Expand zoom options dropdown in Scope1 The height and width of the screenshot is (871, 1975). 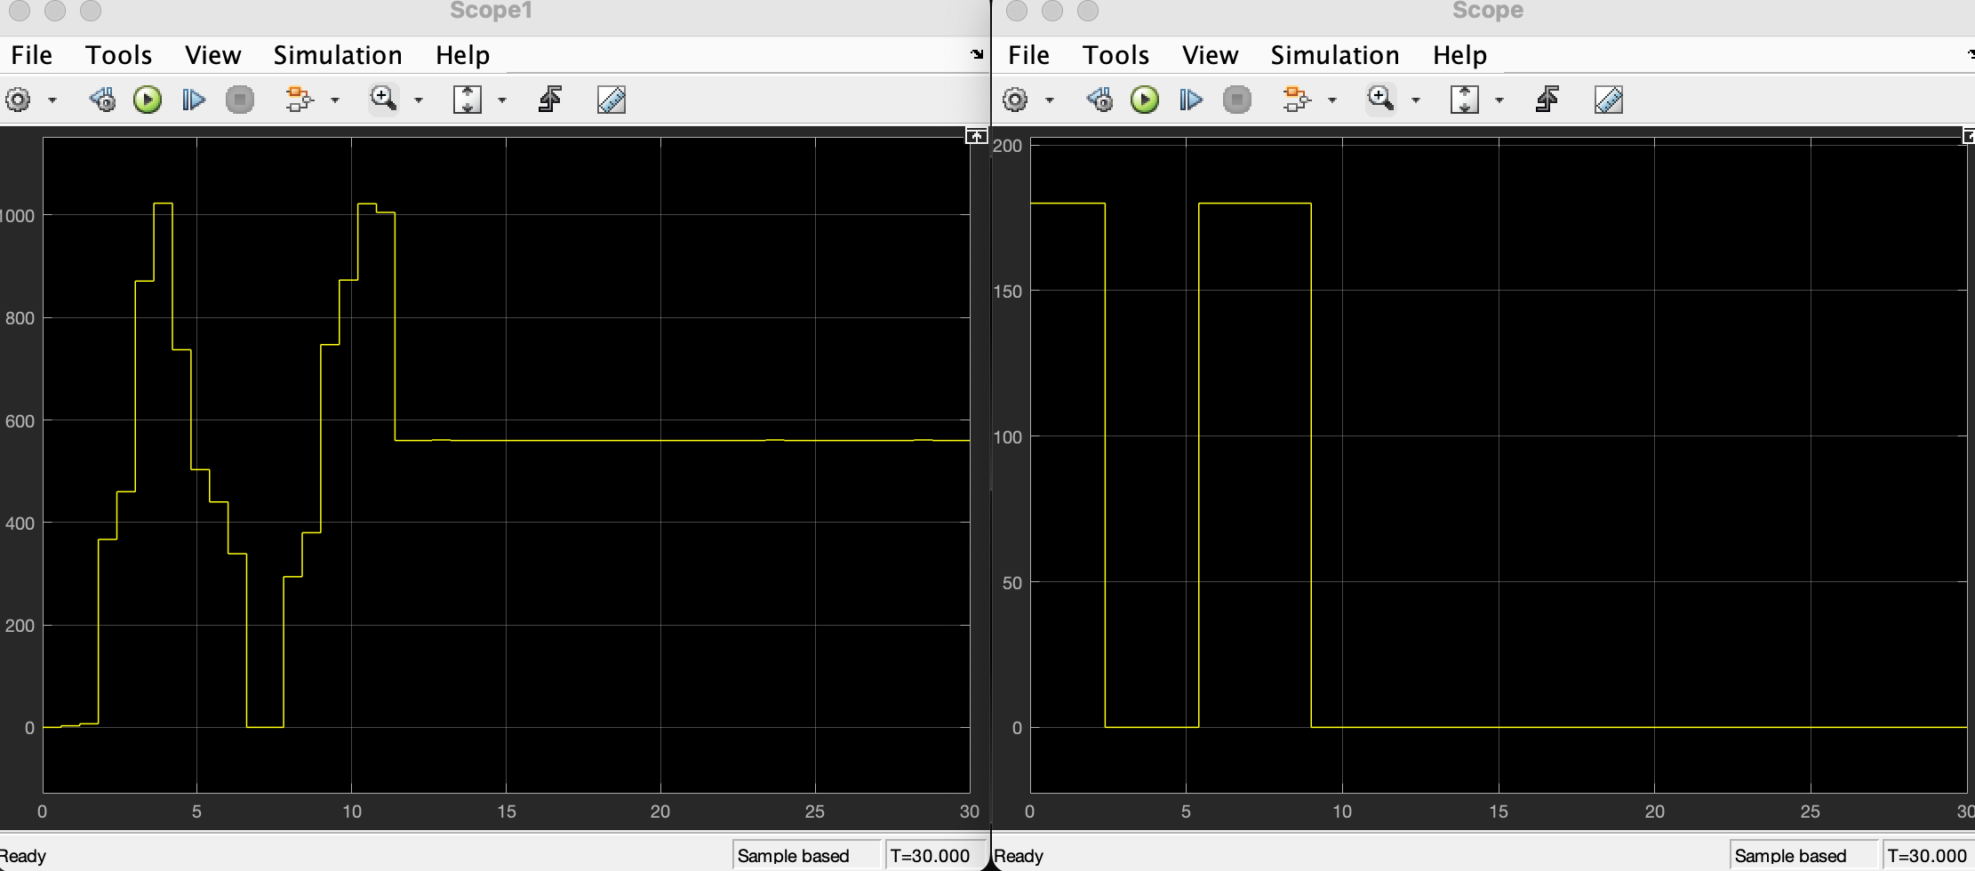(x=419, y=100)
